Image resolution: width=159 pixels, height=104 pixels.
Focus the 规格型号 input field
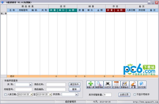point(24,89)
